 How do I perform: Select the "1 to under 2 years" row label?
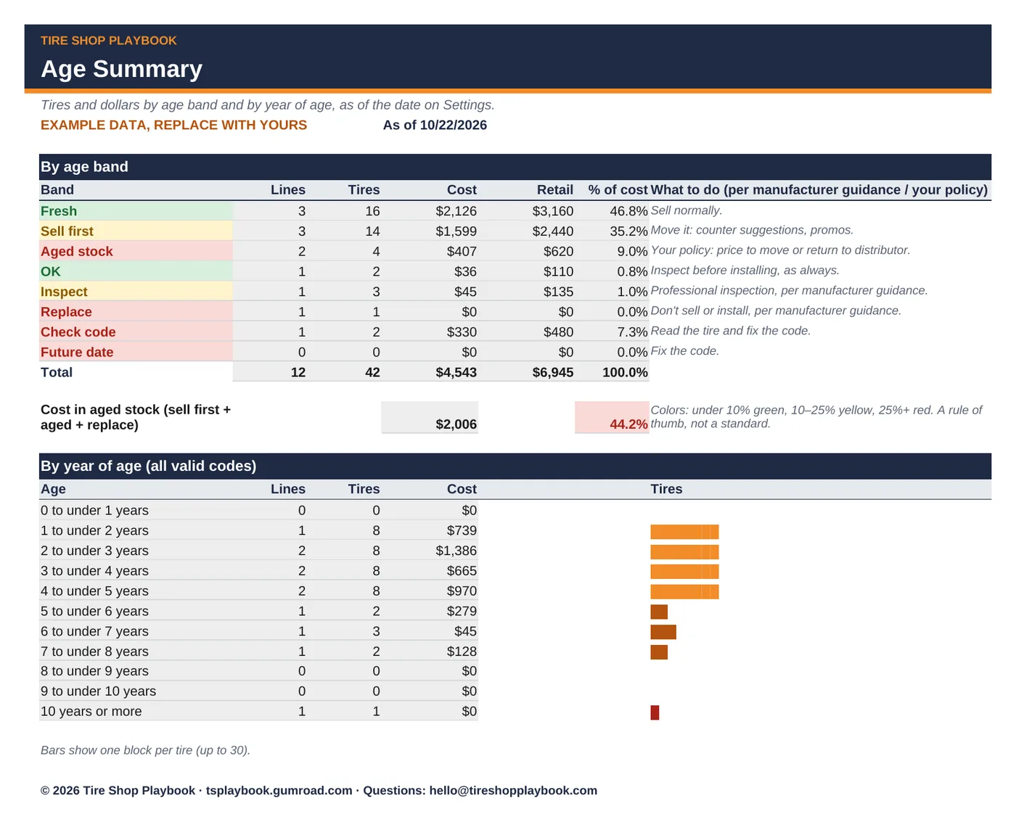(x=94, y=531)
